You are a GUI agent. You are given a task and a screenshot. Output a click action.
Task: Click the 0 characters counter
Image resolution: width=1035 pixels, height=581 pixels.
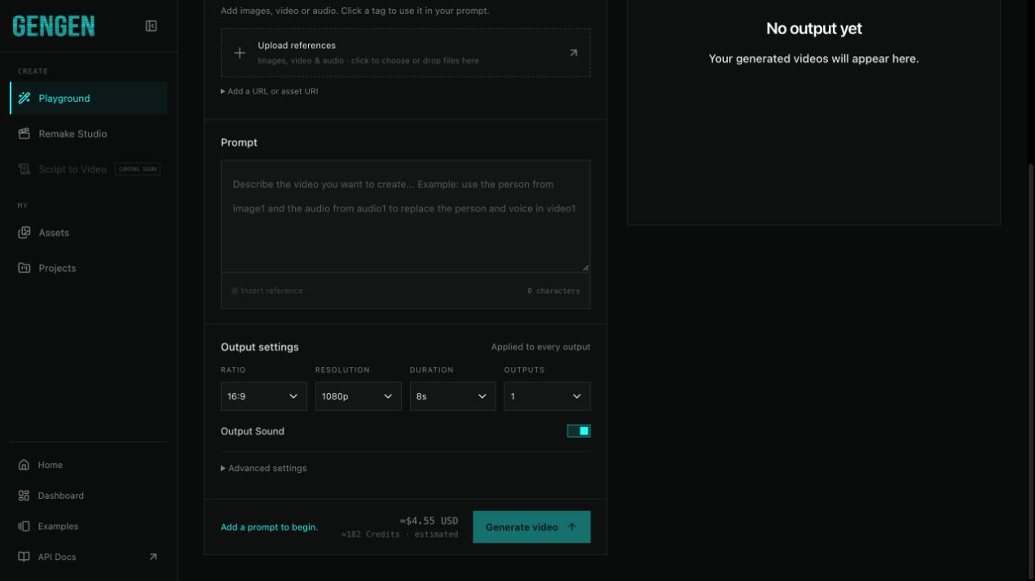point(553,290)
